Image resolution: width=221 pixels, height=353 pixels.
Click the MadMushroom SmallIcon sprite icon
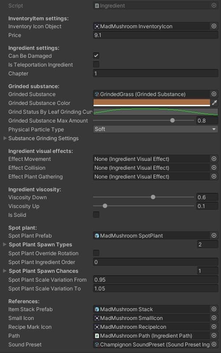(x=97, y=318)
